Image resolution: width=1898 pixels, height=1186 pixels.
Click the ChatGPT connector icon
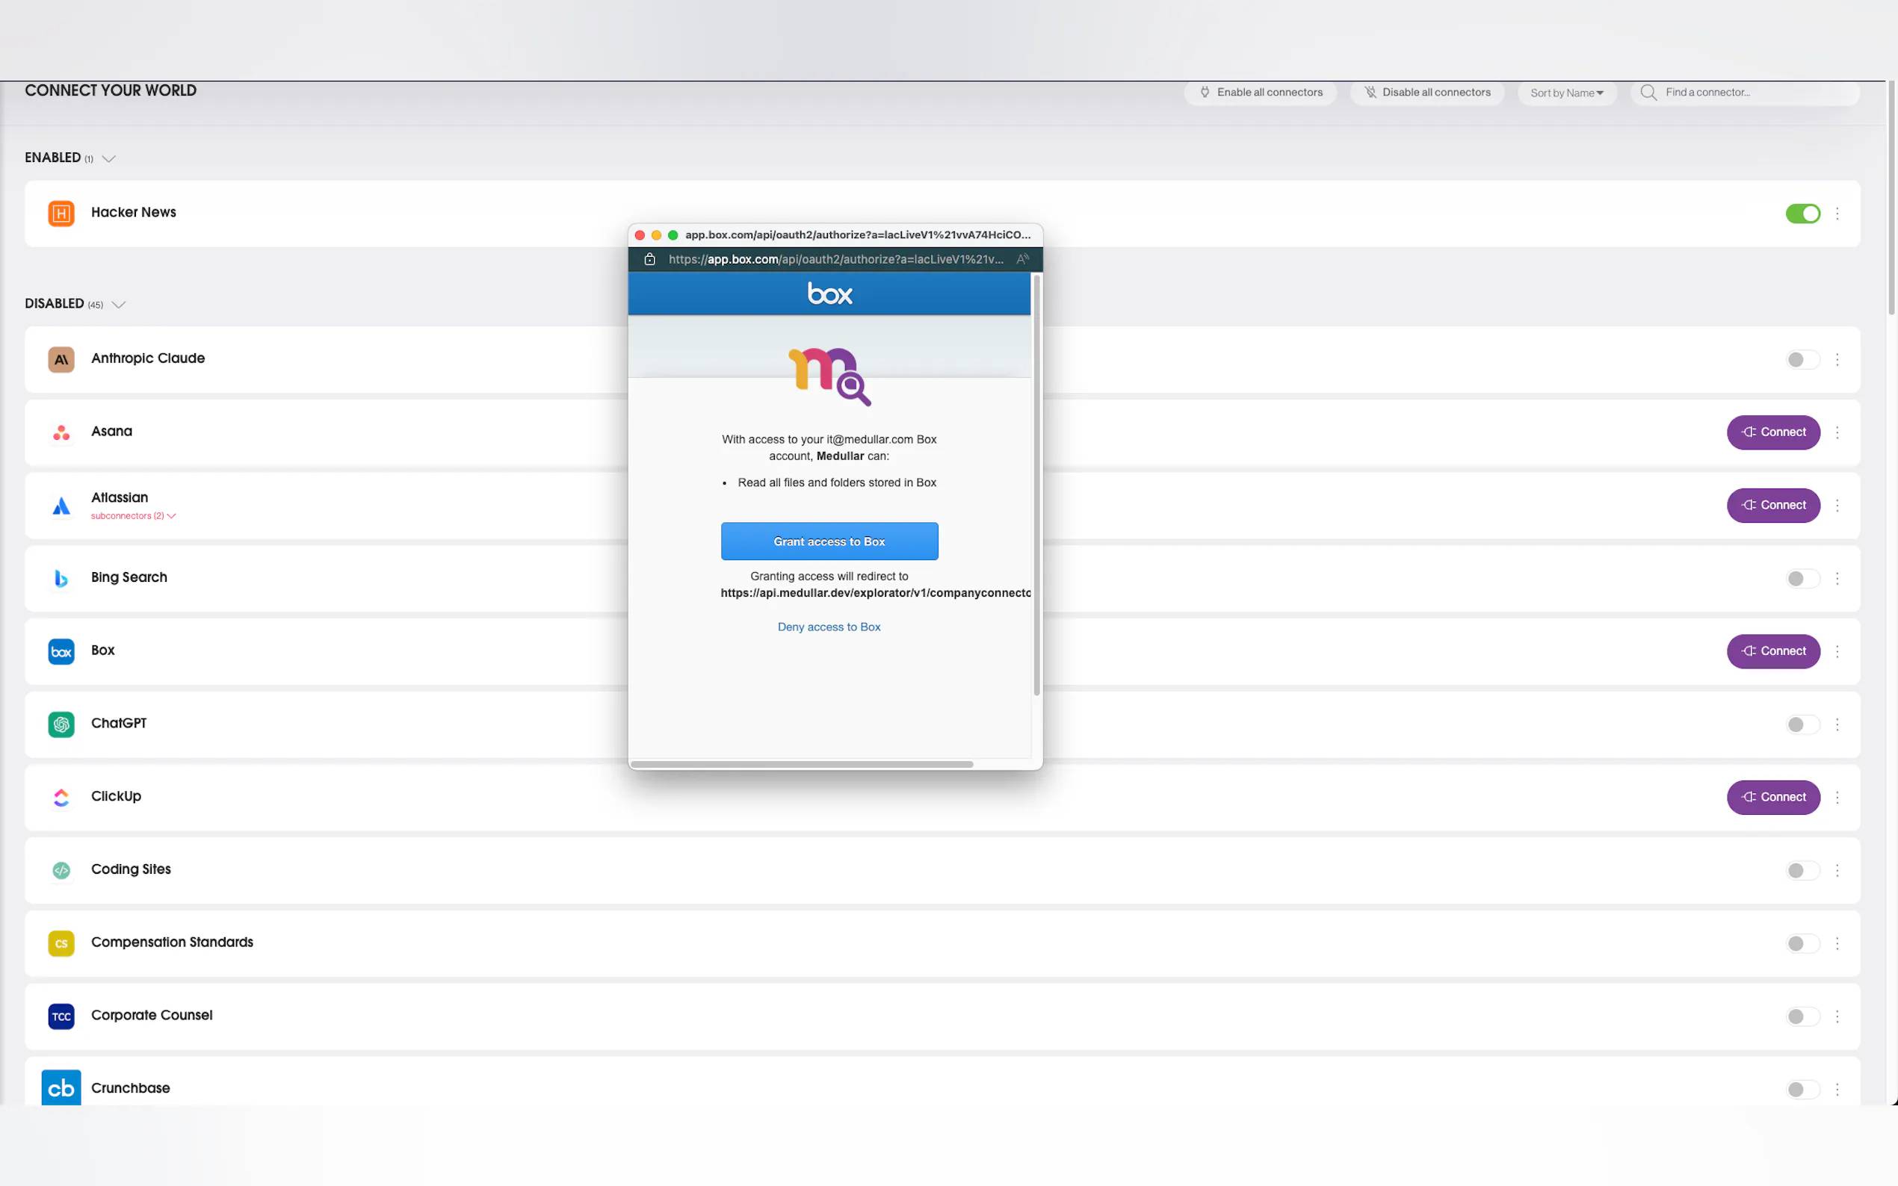[x=61, y=724]
